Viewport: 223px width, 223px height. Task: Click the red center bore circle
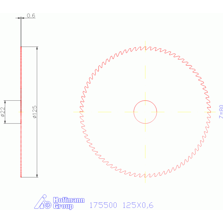[145, 112]
